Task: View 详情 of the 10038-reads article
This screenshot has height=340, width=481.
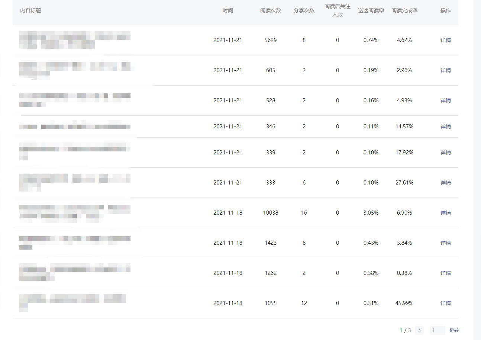Action: click(x=445, y=213)
